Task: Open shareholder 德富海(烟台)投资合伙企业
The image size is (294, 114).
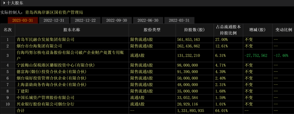Action: click(51, 72)
